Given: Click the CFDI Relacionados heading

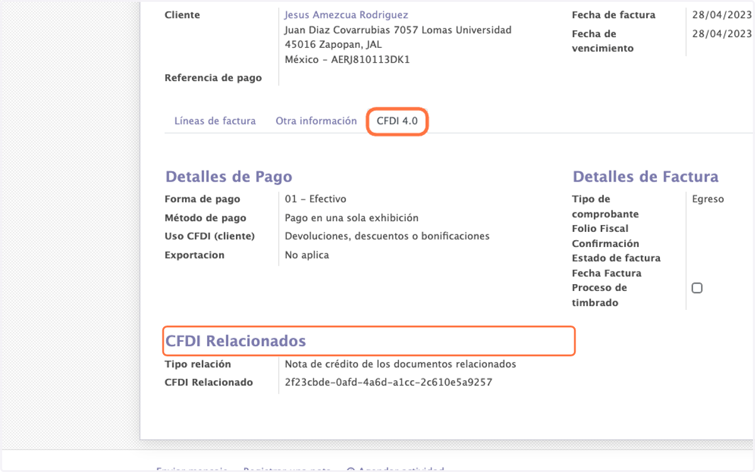Looking at the screenshot, I should click(x=235, y=341).
